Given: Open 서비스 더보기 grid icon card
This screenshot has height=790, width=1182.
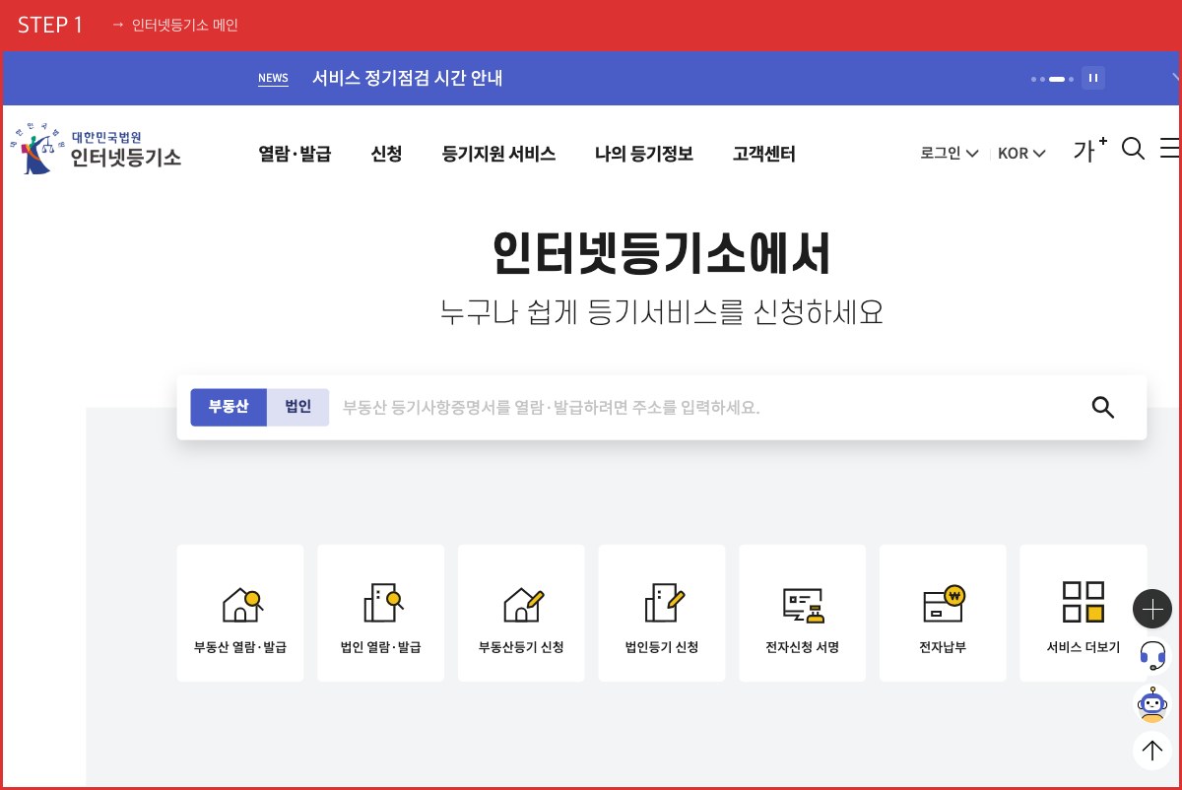Looking at the screenshot, I should pyautogui.click(x=1083, y=613).
